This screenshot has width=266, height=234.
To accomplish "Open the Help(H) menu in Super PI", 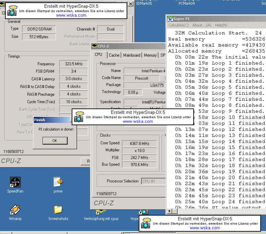I will (221, 25).
